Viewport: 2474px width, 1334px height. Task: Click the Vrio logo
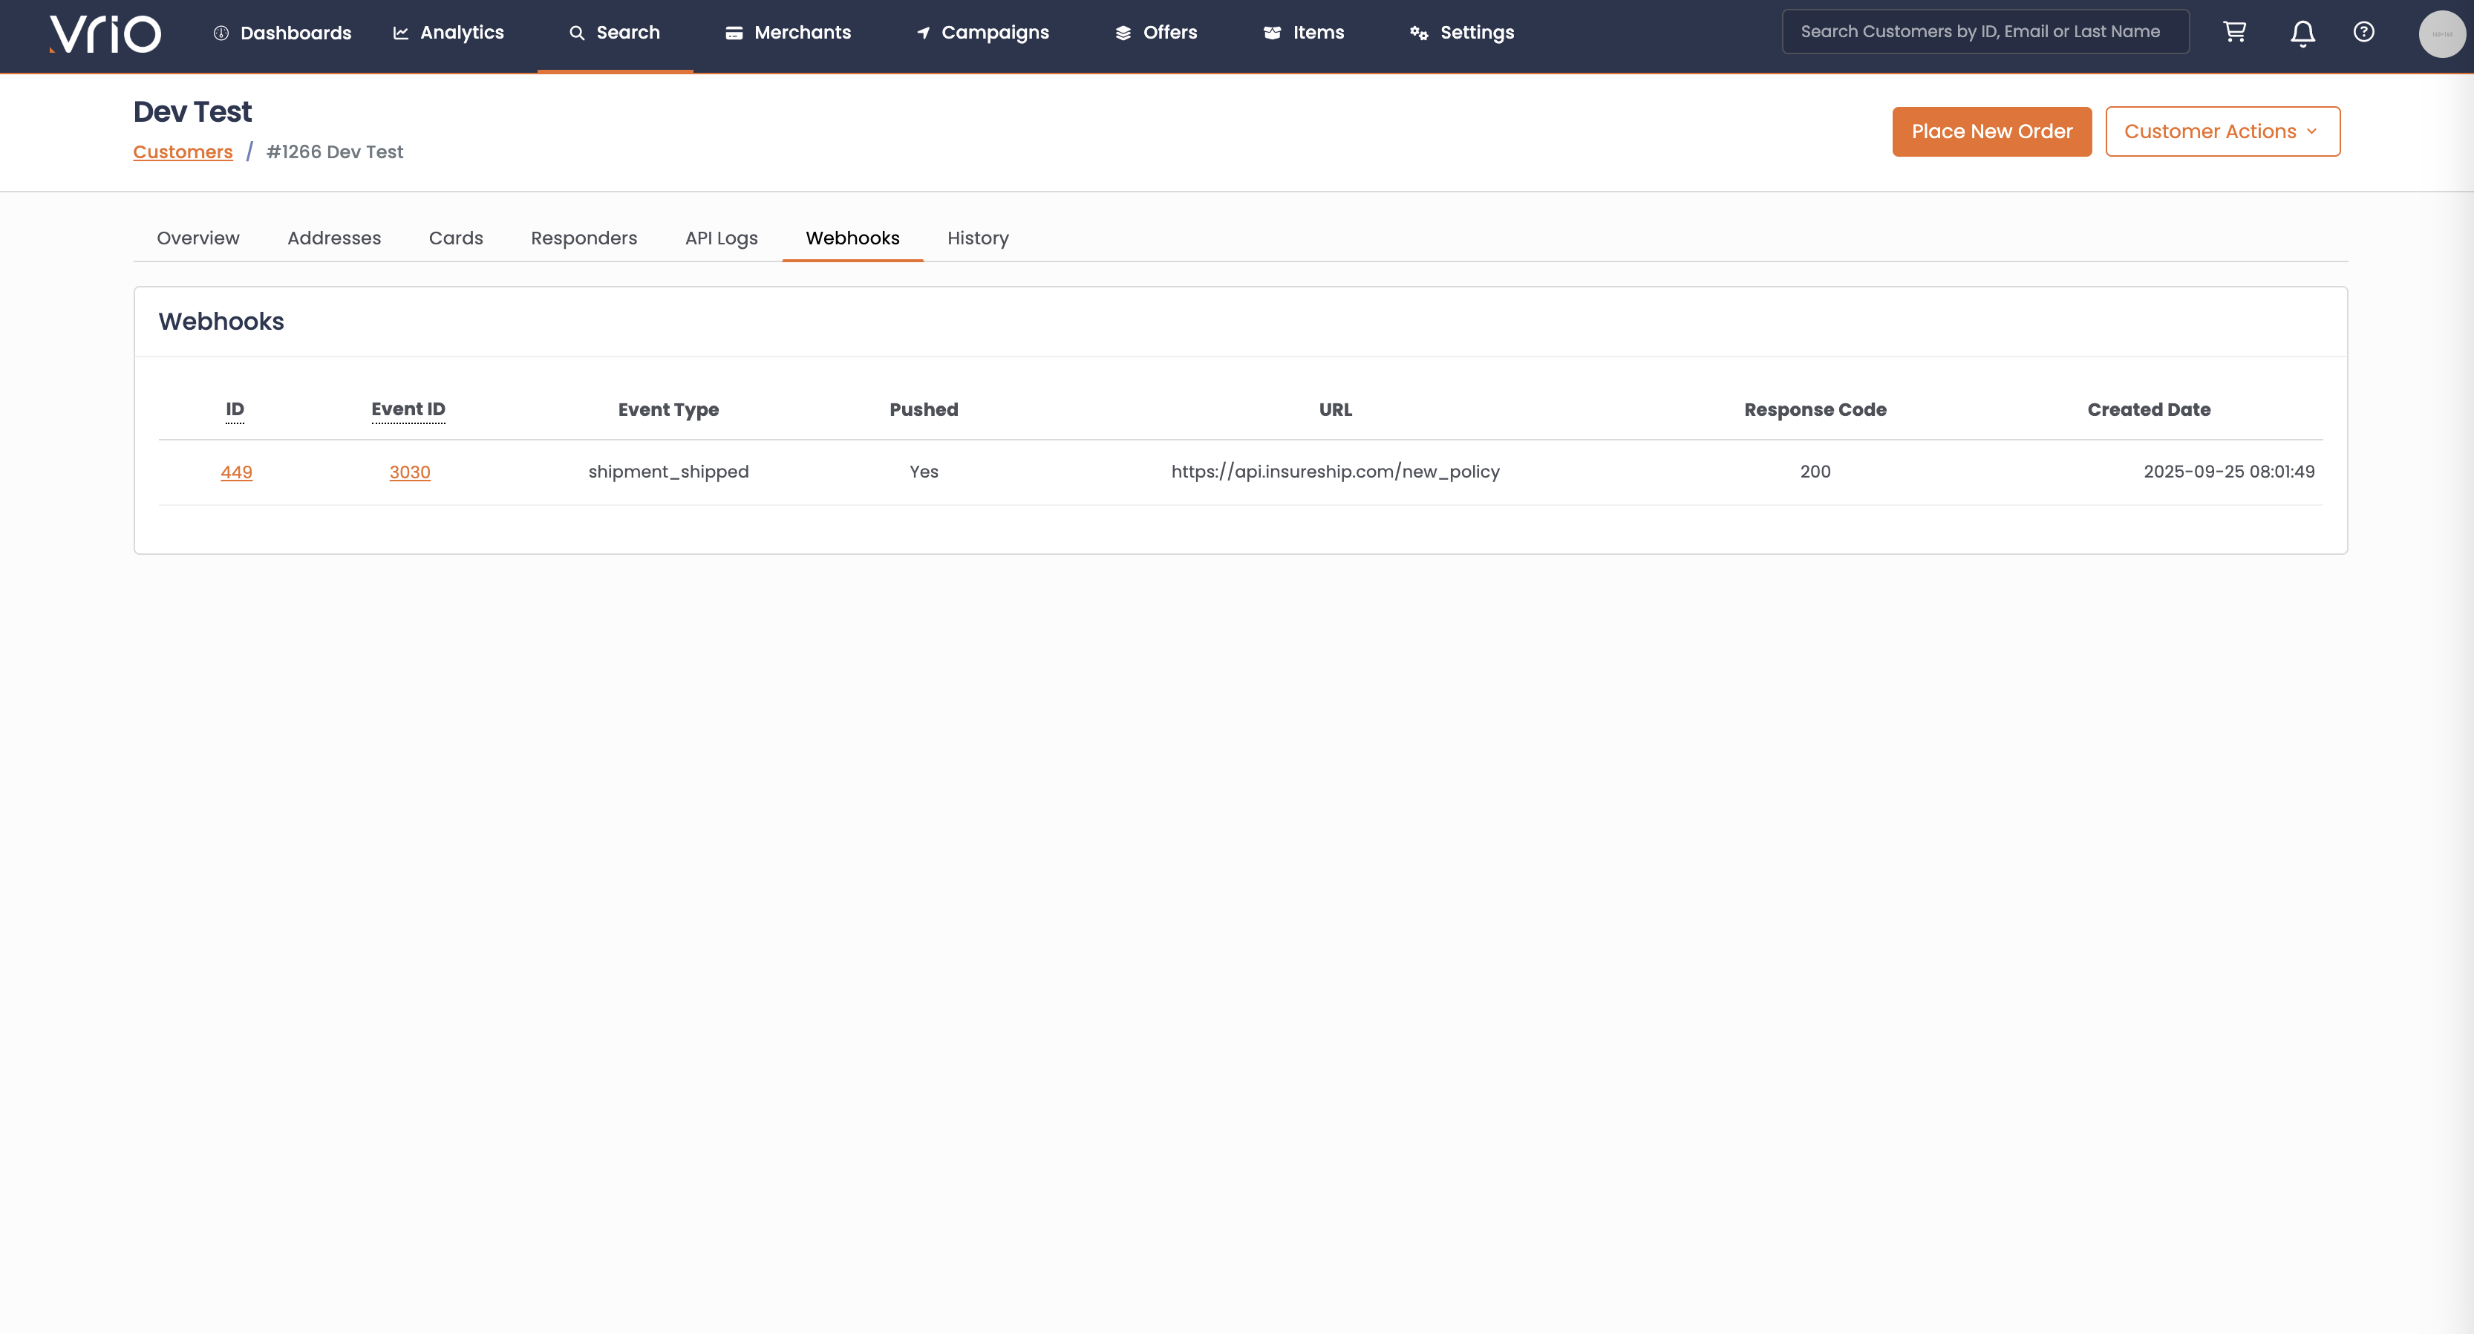coord(105,33)
